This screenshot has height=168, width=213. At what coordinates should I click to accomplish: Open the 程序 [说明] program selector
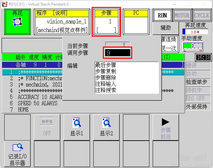[x=62, y=22]
